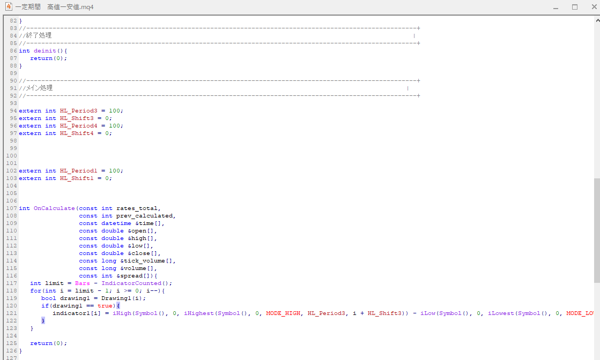Minimize the editor window
600x360 pixels.
coord(555,7)
